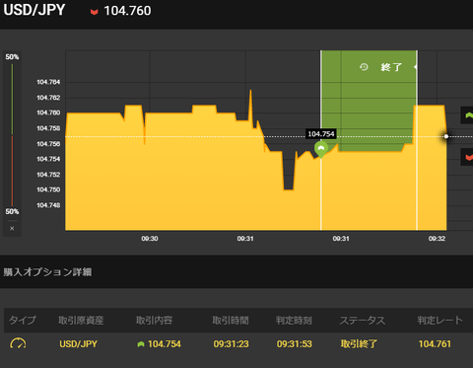The height and width of the screenshot is (368, 473).
Task: Click the bottom 50% sentiment label
Action: [12, 211]
